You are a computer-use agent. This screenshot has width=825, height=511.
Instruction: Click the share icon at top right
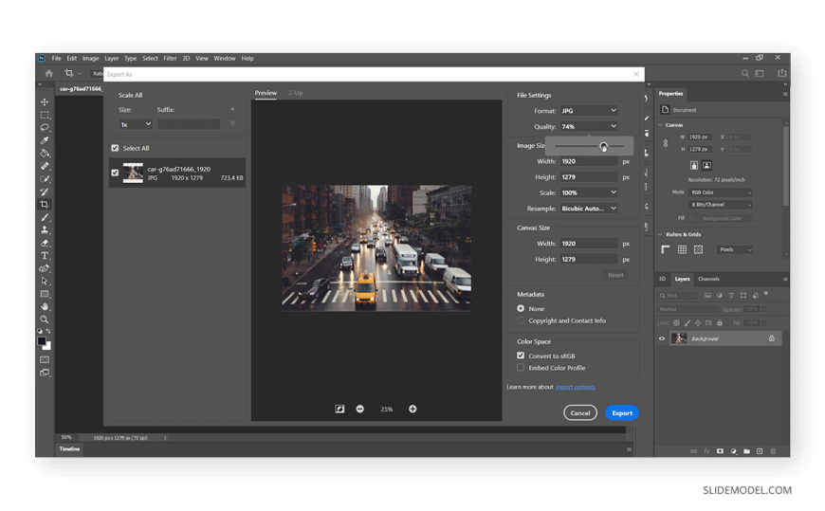click(x=782, y=73)
